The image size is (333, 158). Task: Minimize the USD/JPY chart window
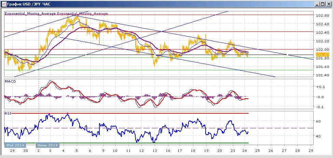pos(317,4)
